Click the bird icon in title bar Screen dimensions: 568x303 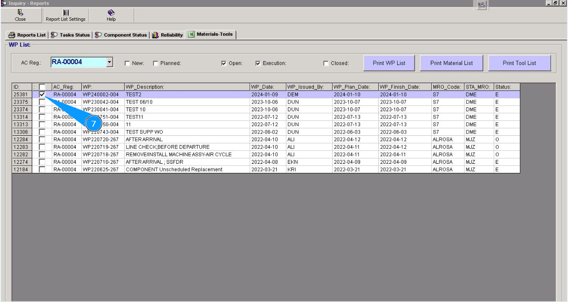pyautogui.click(x=482, y=5)
